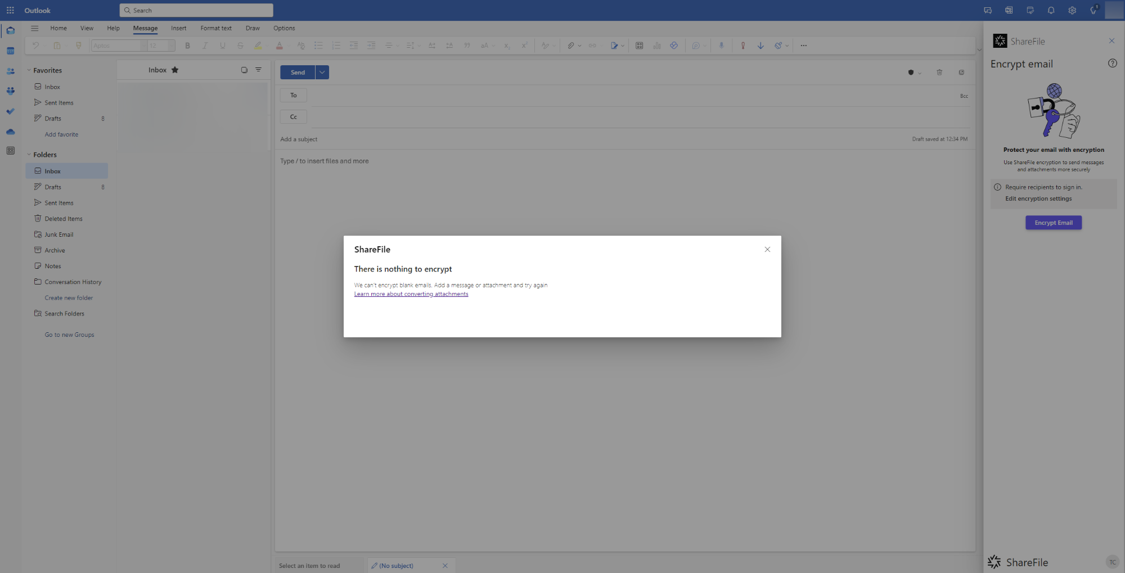Toggle Underline formatting
Screen dimensions: 1125x573
223,46
